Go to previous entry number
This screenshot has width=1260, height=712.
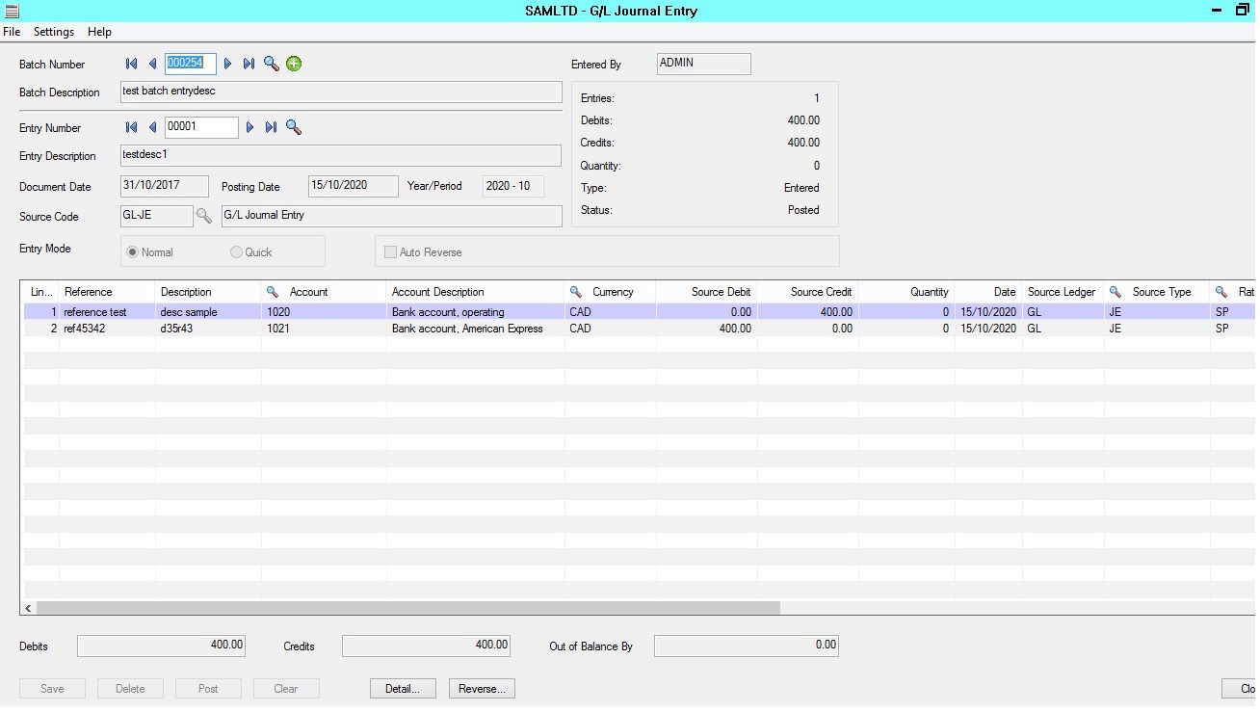coord(152,127)
